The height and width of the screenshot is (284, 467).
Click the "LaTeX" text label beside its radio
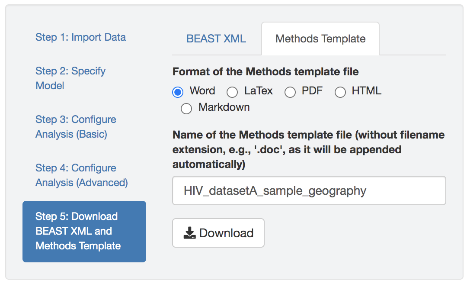click(x=259, y=91)
